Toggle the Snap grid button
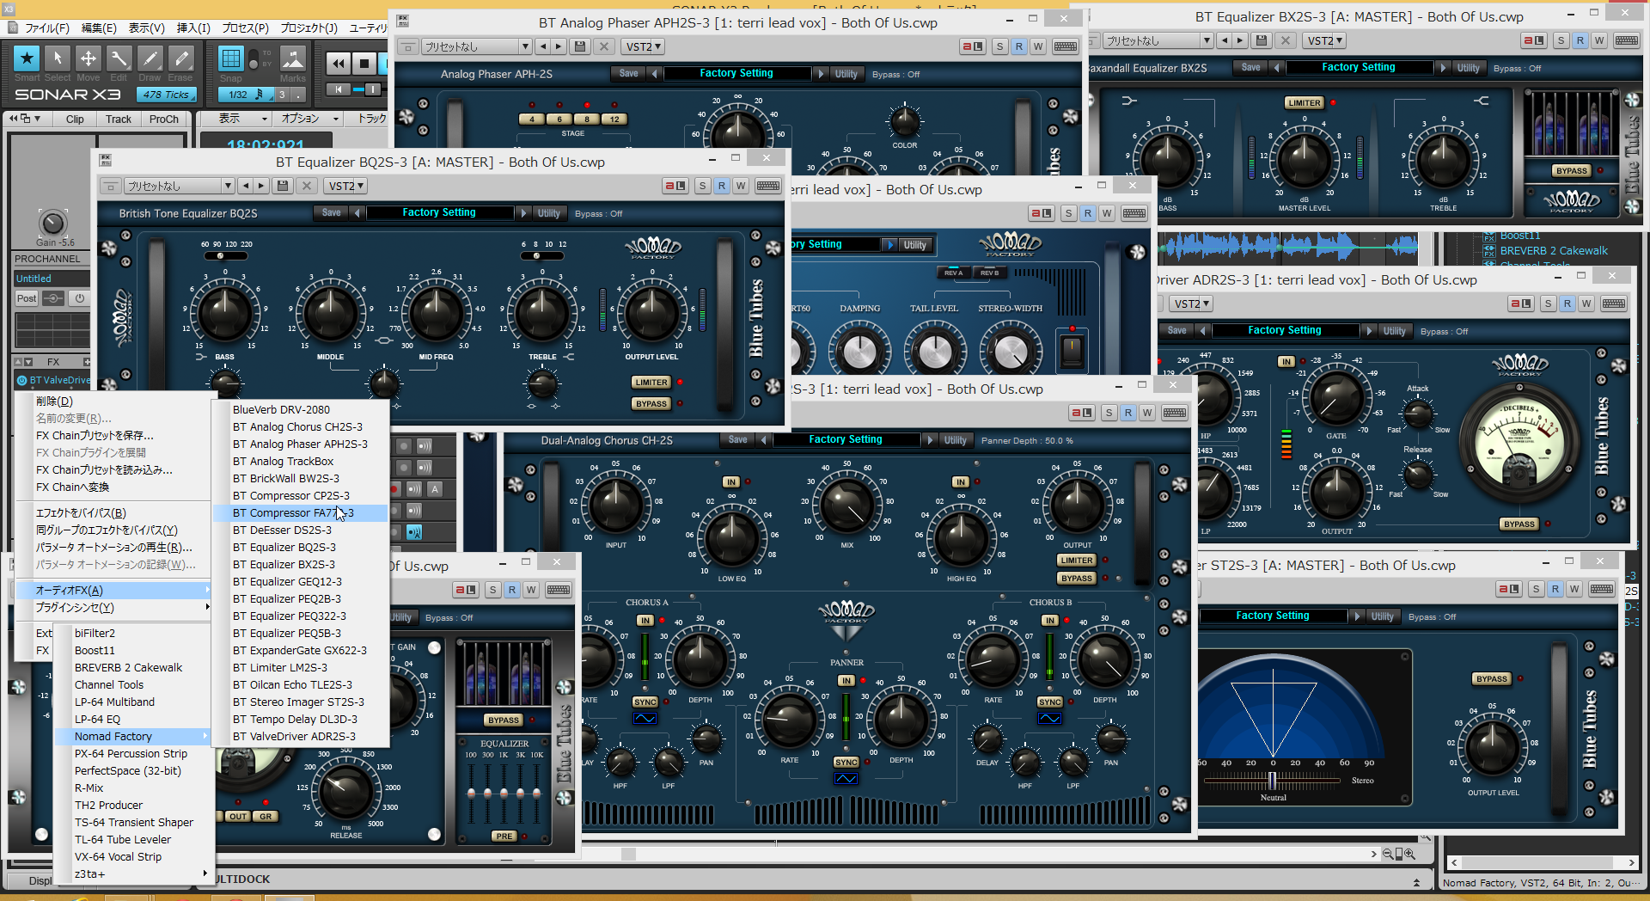1650x901 pixels. 230,58
